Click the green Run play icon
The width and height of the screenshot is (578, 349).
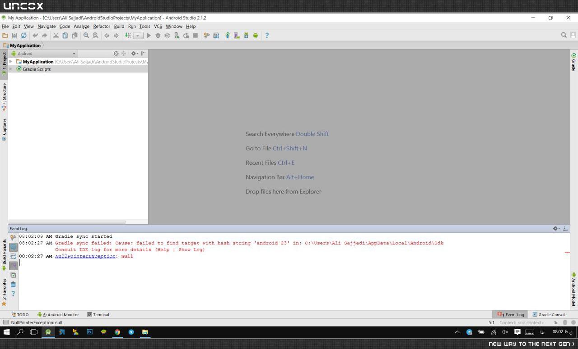[149, 36]
